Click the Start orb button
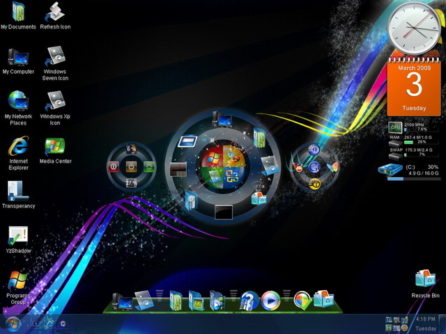This screenshot has height=334, width=446. (x=13, y=324)
